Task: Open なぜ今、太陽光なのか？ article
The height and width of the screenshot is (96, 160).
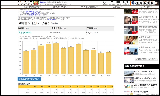Action: (144, 71)
